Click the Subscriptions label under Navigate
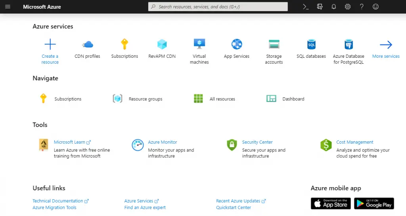 pos(68,99)
